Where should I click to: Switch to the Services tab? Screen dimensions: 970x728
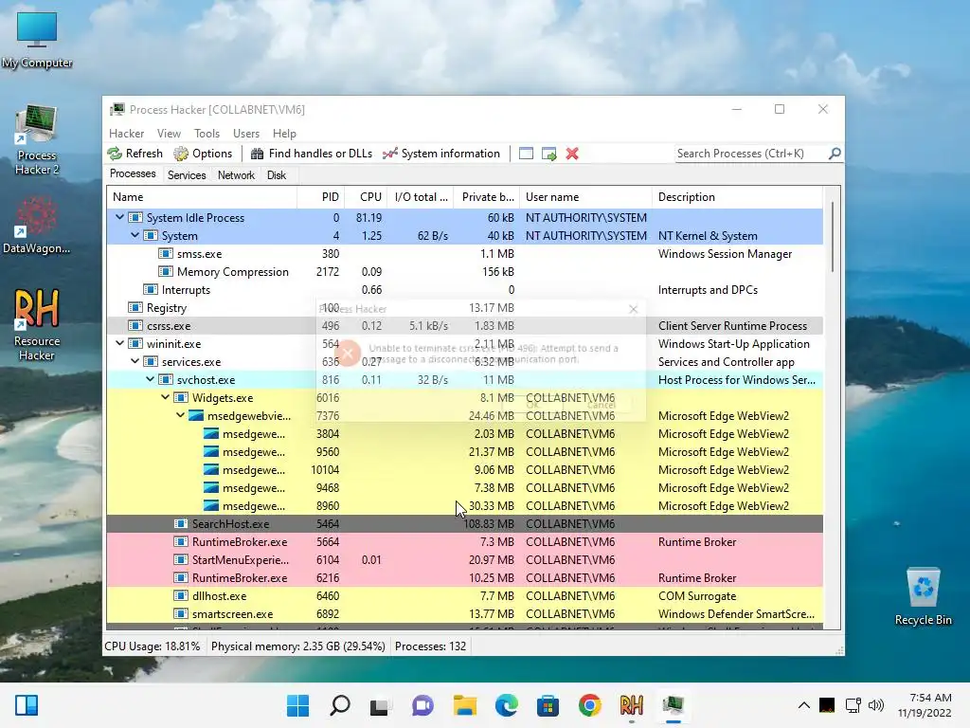coord(187,175)
